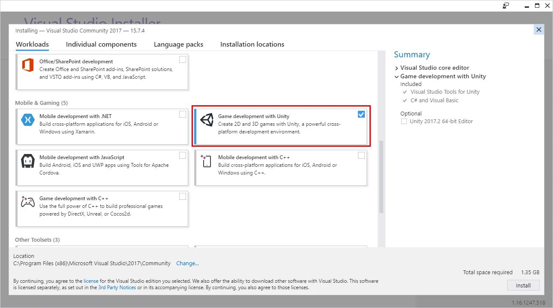
Task: Uncheck Game development with Unity workload
Action: (361, 114)
